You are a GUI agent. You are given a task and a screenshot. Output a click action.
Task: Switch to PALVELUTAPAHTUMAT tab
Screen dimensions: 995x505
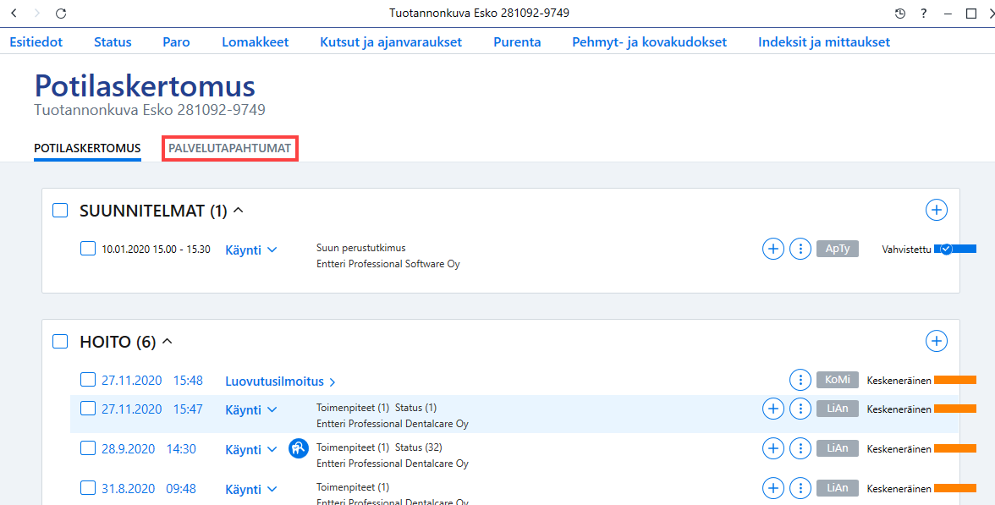[x=230, y=148]
